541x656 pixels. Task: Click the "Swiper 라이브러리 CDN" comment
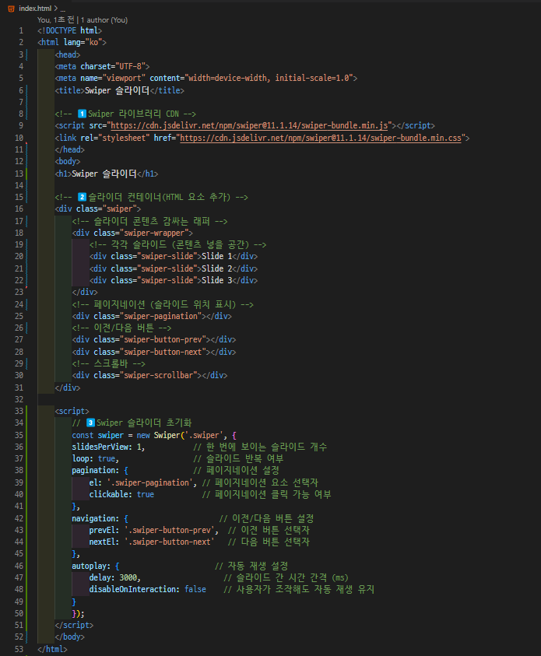[125, 114]
